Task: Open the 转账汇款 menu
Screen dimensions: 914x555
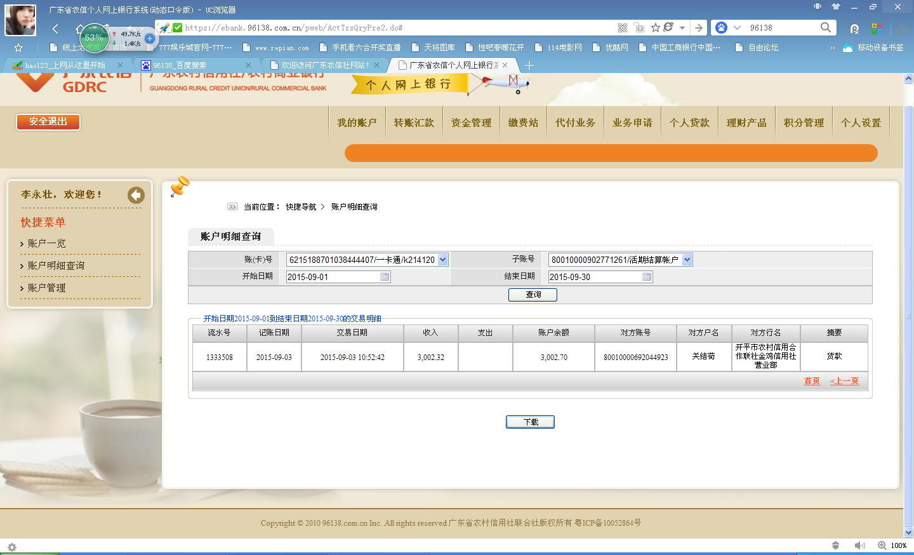Action: [x=414, y=123]
